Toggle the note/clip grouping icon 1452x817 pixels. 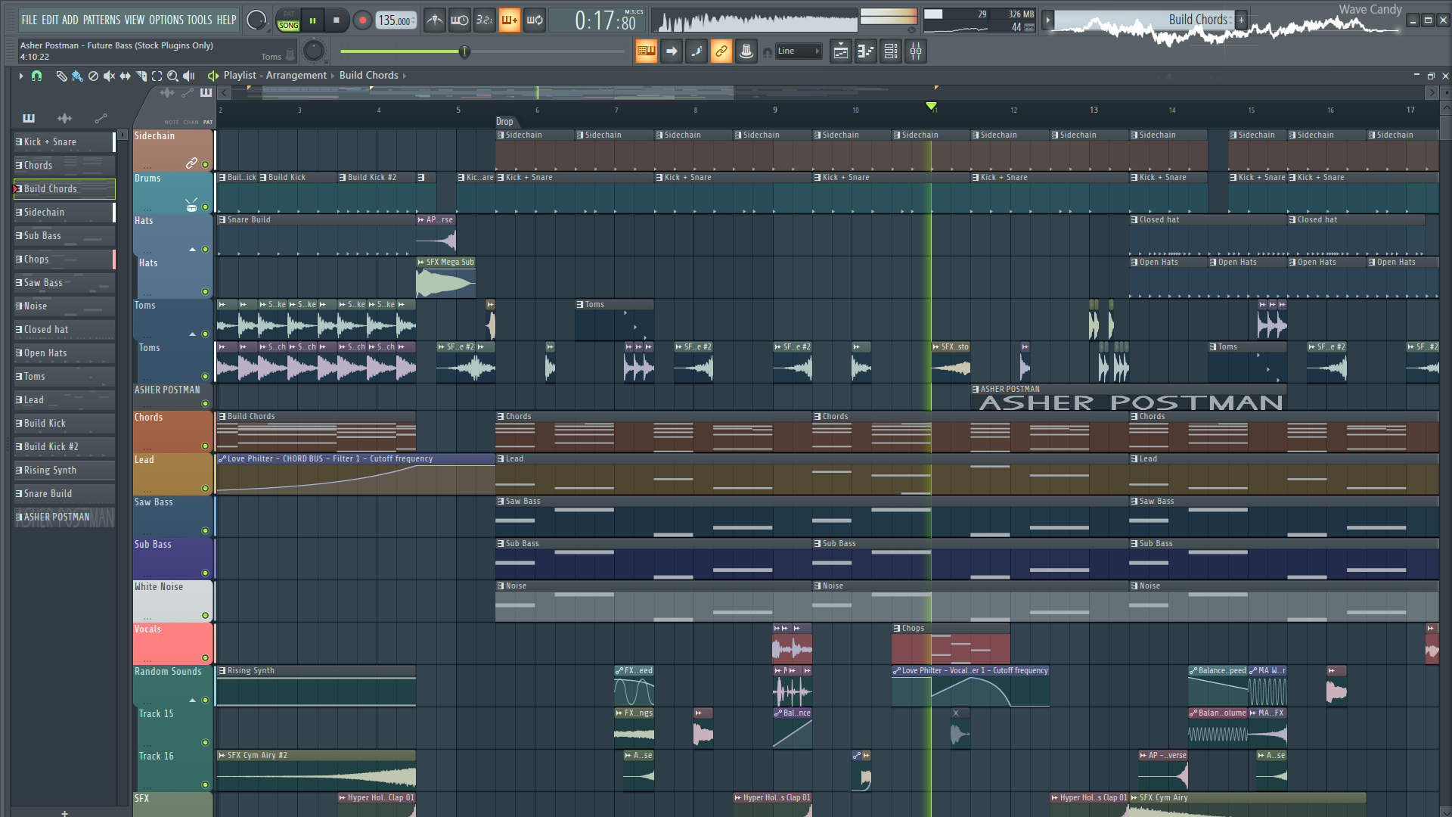tap(697, 51)
